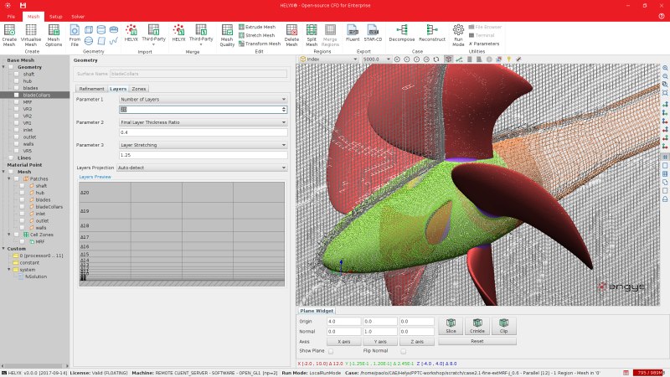Expand the Layer Stretching parameter dropdown
670x377 pixels.
tap(204, 145)
